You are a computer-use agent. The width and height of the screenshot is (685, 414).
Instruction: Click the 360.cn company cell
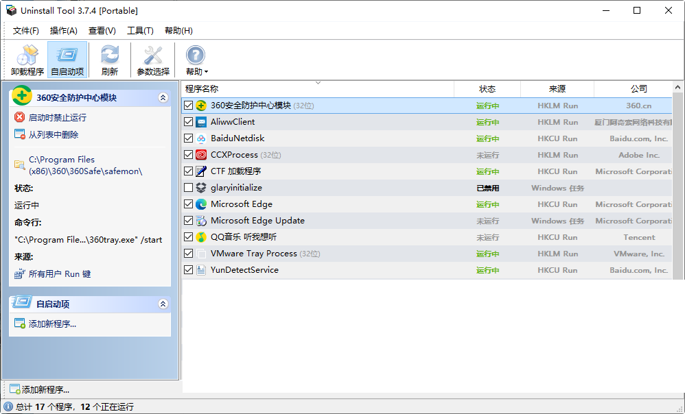coord(639,106)
